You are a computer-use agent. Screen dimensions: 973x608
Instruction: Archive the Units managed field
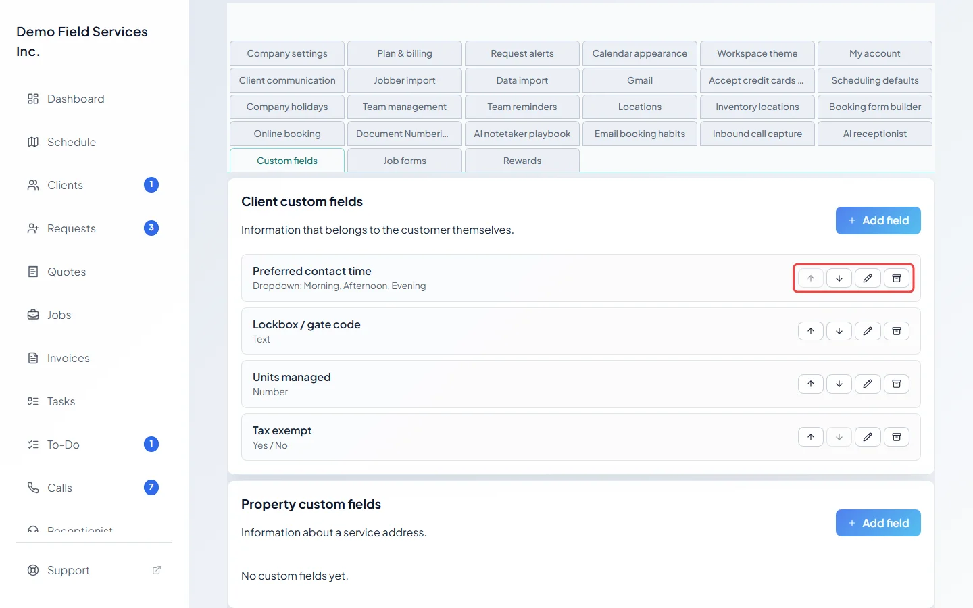pos(897,384)
